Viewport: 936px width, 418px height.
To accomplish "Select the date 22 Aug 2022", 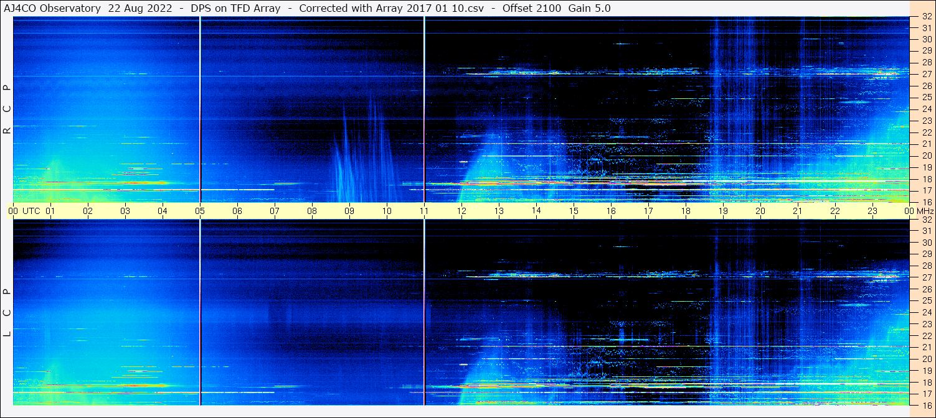I will point(140,8).
